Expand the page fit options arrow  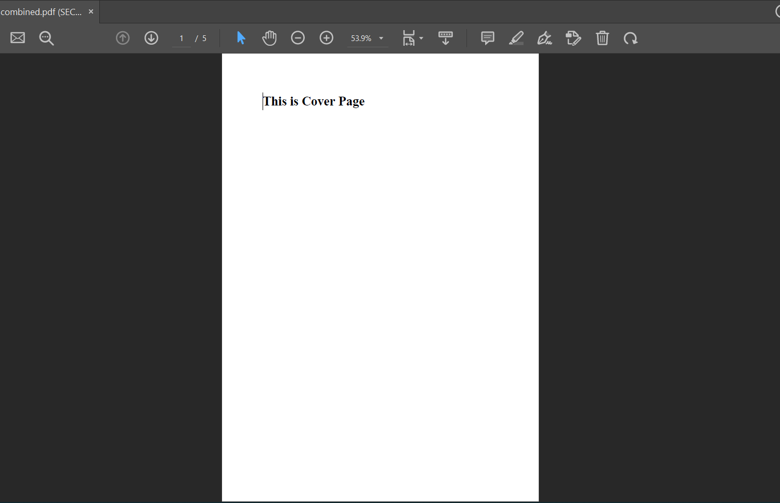(x=421, y=38)
